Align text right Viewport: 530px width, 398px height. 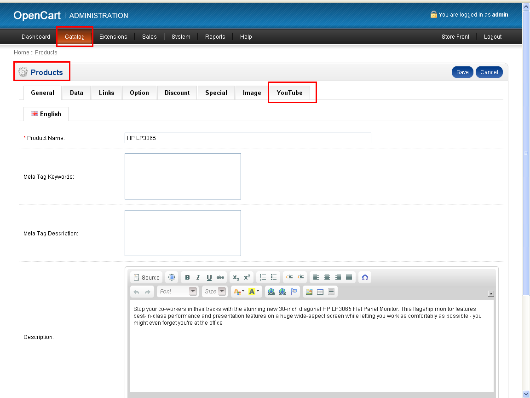[x=338, y=277]
